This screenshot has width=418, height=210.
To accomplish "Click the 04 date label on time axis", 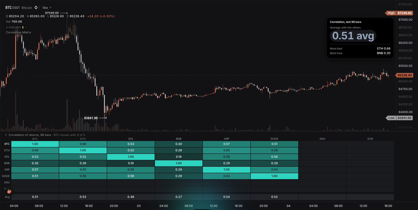I will tap(288, 206).
